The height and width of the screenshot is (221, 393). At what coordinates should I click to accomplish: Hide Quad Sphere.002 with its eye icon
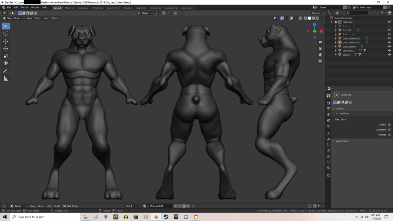389,42
